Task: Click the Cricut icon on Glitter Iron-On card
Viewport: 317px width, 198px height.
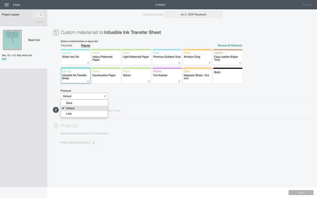Action: [88, 63]
